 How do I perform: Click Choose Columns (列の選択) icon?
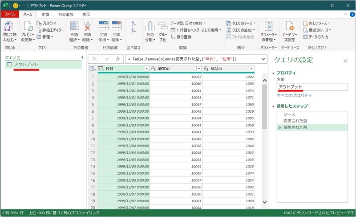click(x=74, y=26)
